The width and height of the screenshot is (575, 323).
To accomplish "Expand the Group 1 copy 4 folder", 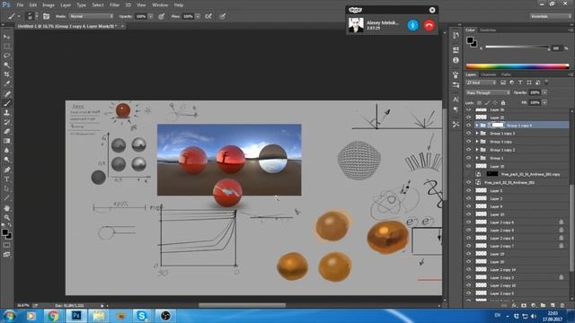I will [477, 126].
